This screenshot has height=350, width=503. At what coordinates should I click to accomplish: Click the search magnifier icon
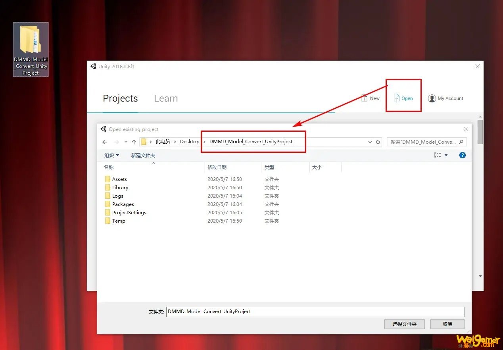pyautogui.click(x=461, y=142)
